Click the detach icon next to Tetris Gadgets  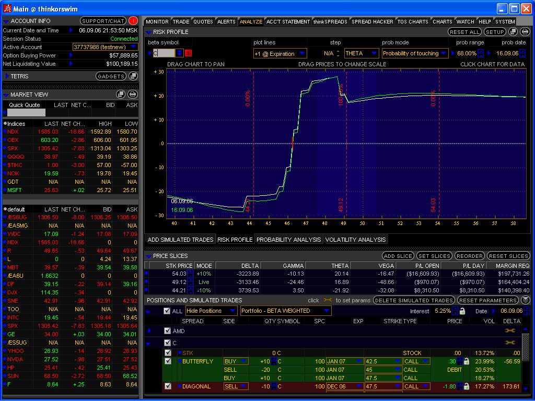[133, 76]
